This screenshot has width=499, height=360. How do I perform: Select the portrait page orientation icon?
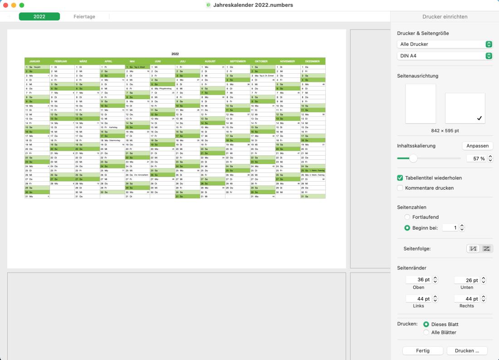pos(420,103)
